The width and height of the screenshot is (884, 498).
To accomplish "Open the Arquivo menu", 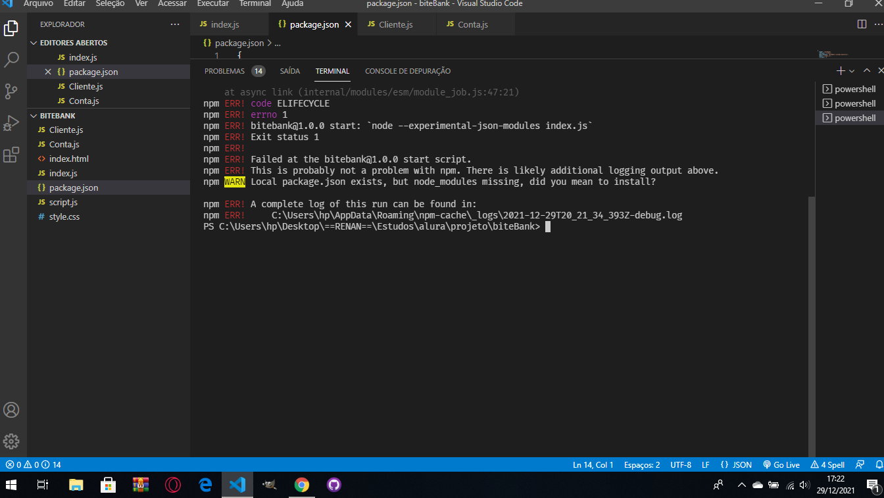I will [38, 4].
